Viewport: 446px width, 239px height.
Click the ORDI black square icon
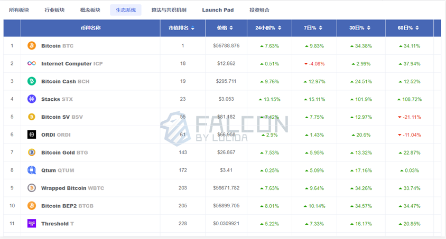tap(32, 135)
